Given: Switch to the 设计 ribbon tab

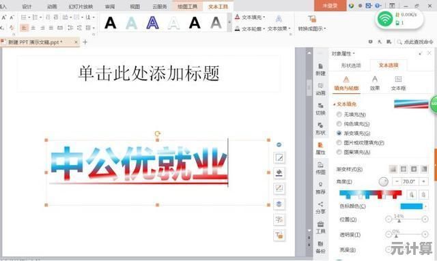Looking at the screenshot, I should click(x=27, y=6).
